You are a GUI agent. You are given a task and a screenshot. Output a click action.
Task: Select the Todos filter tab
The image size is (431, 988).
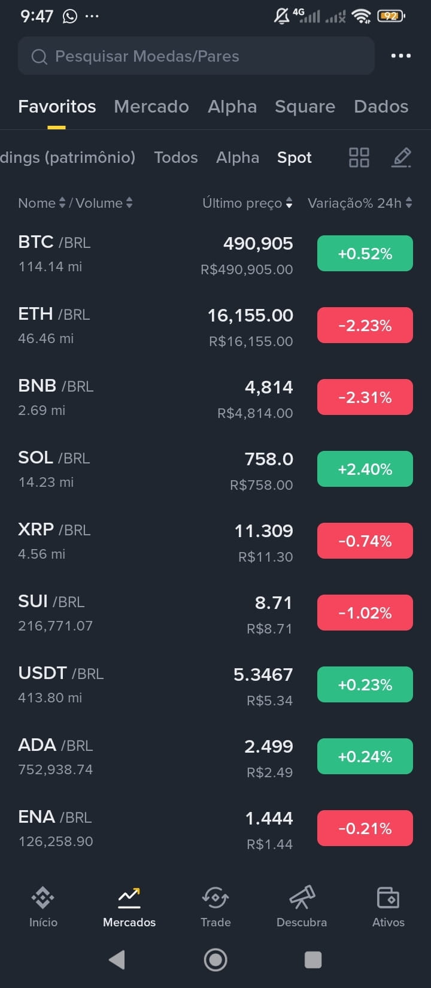[x=175, y=157]
